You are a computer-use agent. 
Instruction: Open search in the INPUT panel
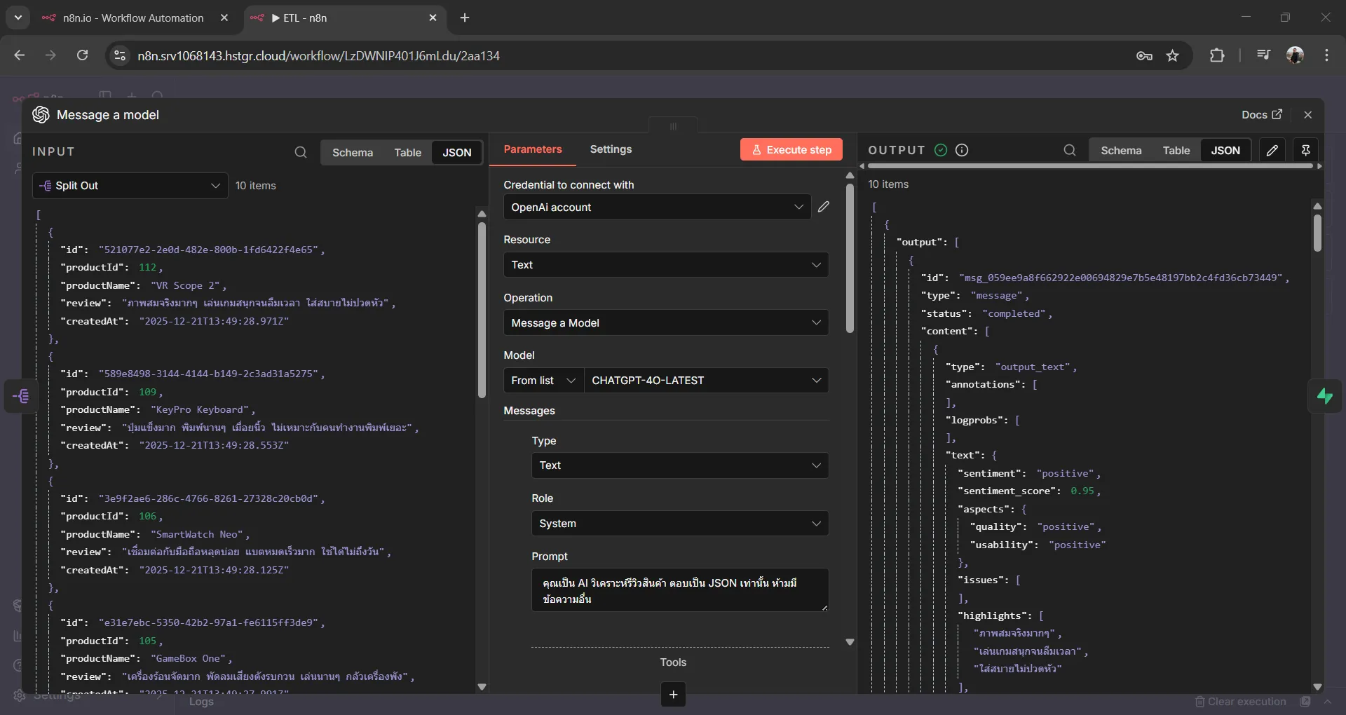click(301, 152)
